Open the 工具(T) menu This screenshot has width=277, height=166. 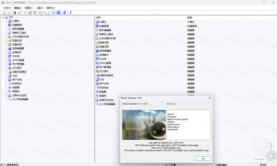(39, 8)
